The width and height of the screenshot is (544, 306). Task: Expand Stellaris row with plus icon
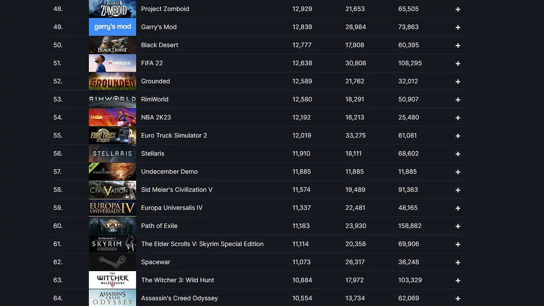(x=458, y=154)
